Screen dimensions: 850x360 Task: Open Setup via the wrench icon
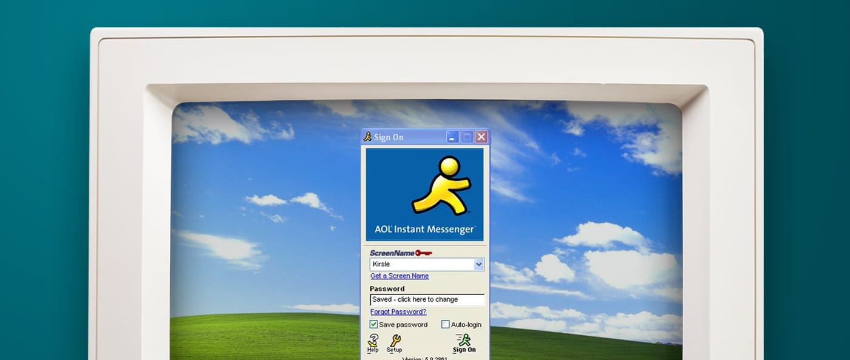tap(395, 341)
